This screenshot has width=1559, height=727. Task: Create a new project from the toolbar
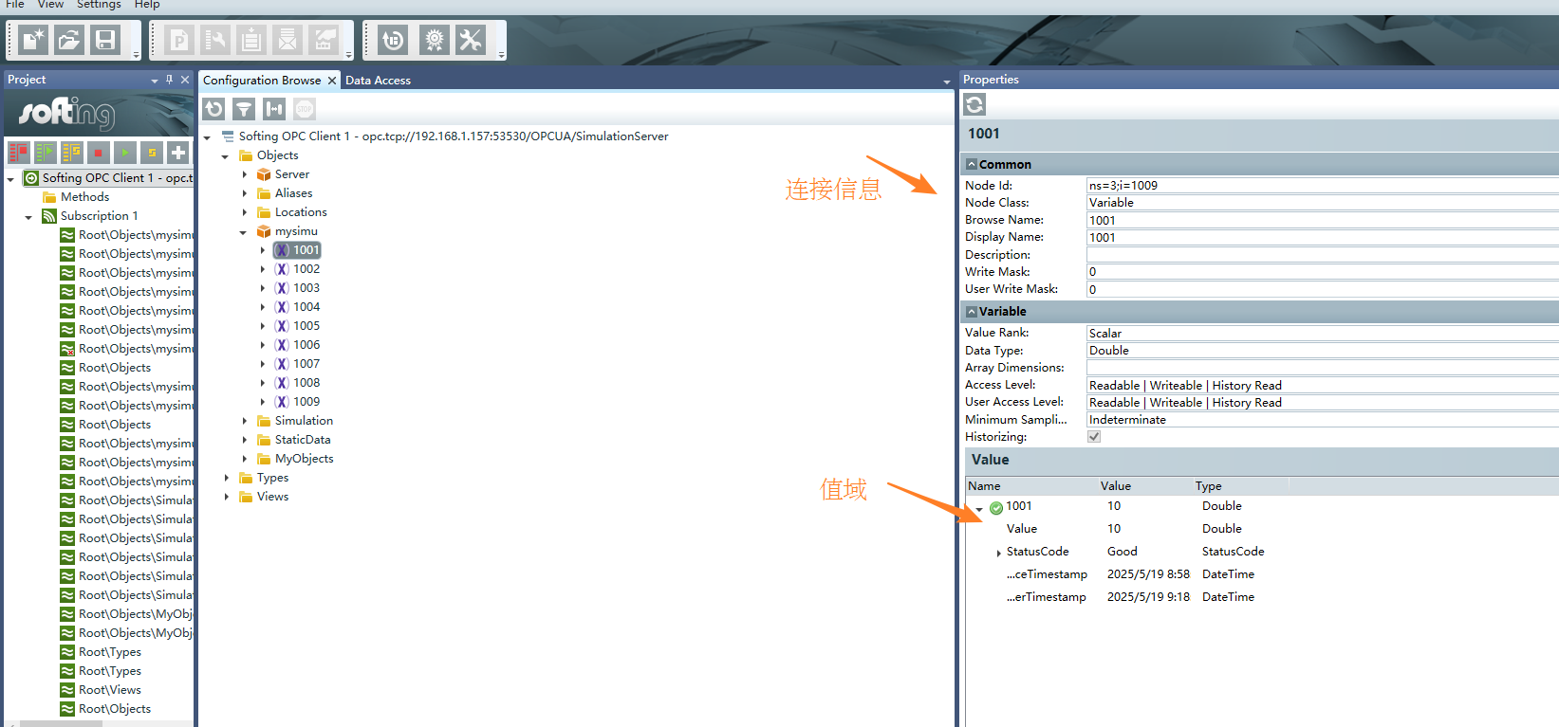[x=33, y=40]
